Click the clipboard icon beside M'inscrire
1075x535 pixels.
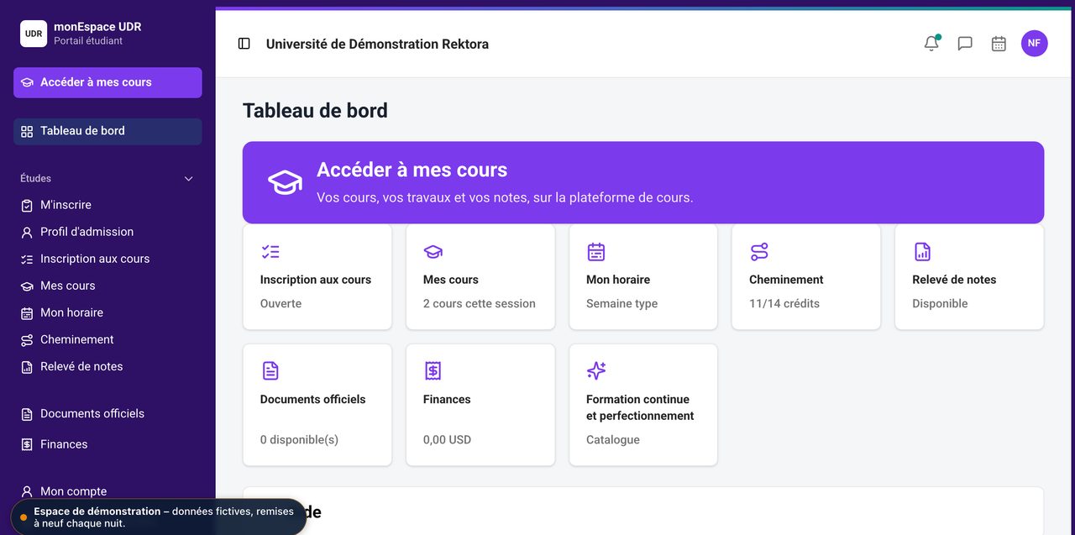tap(27, 205)
